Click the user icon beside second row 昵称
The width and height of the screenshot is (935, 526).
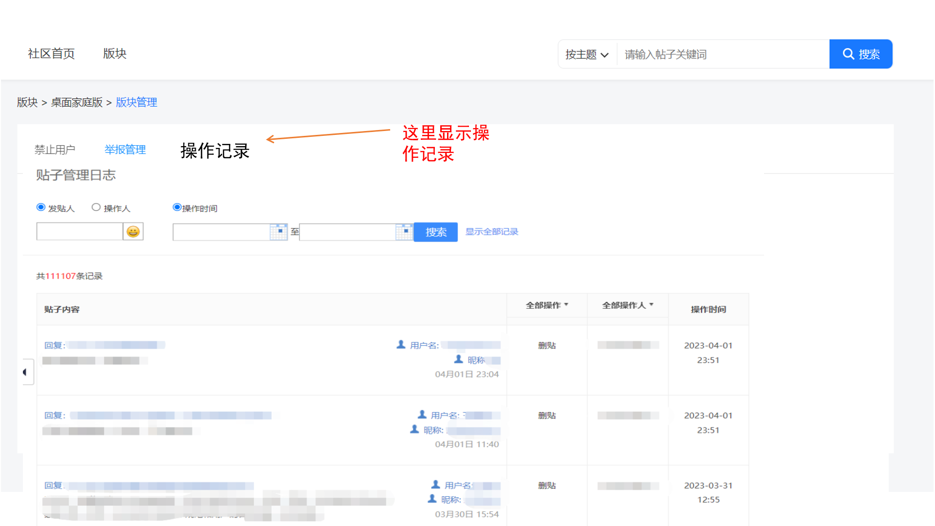(x=414, y=430)
